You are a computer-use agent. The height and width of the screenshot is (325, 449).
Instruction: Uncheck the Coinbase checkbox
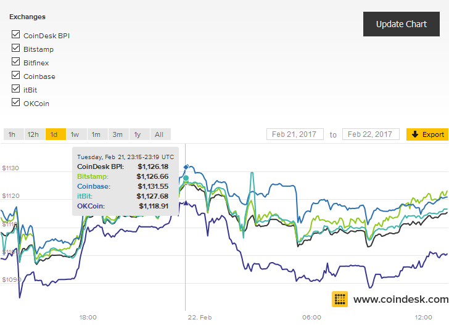click(x=16, y=75)
